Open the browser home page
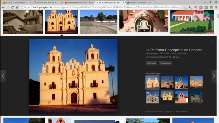219x123 pixels. [x=17, y=7]
